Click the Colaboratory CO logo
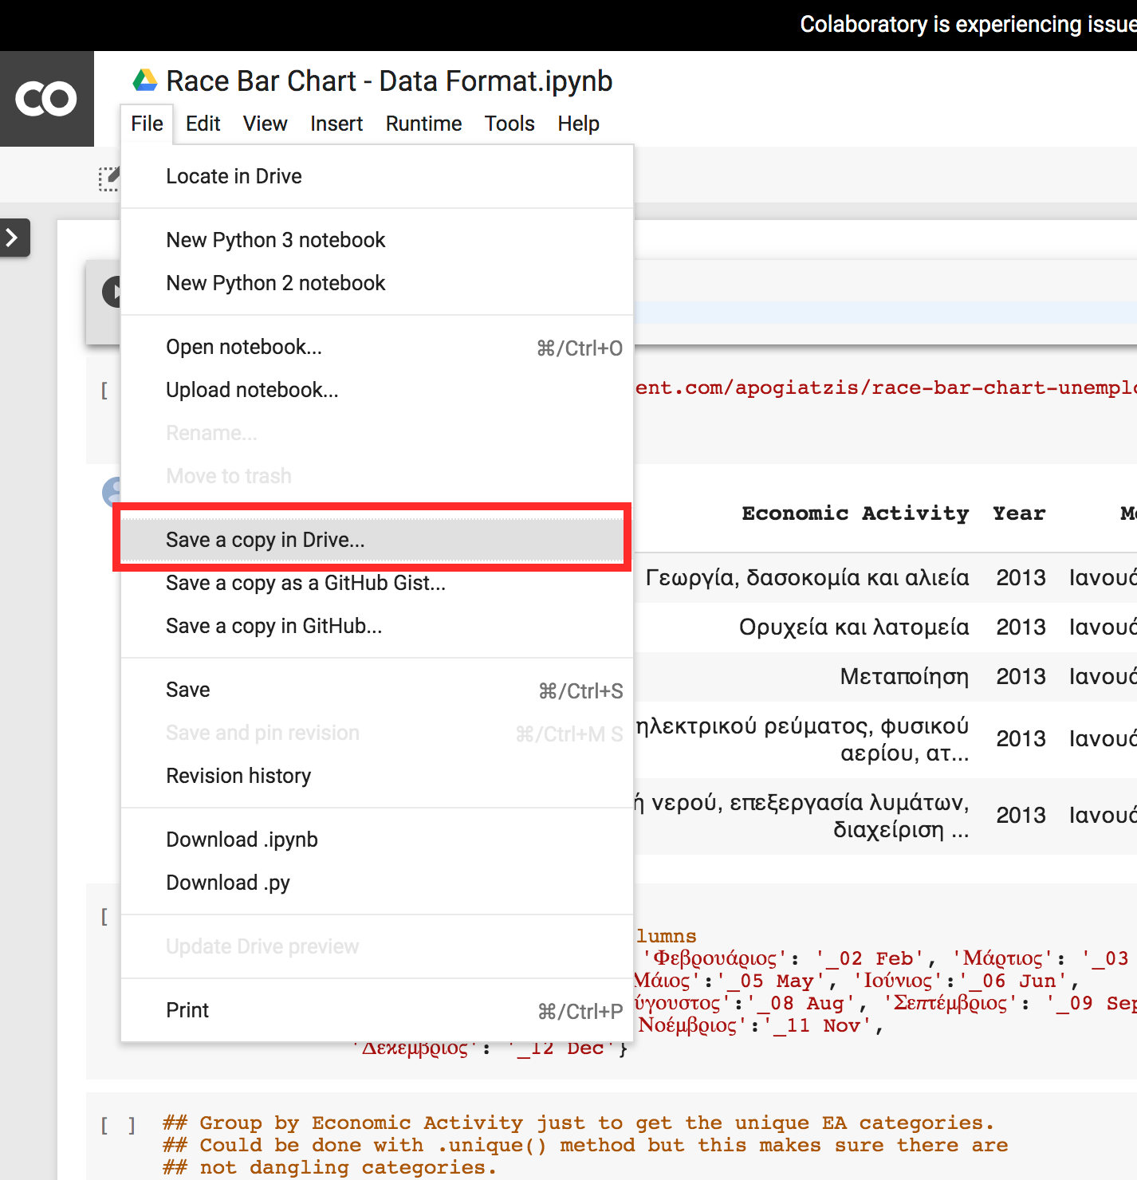The image size is (1137, 1180). point(46,99)
